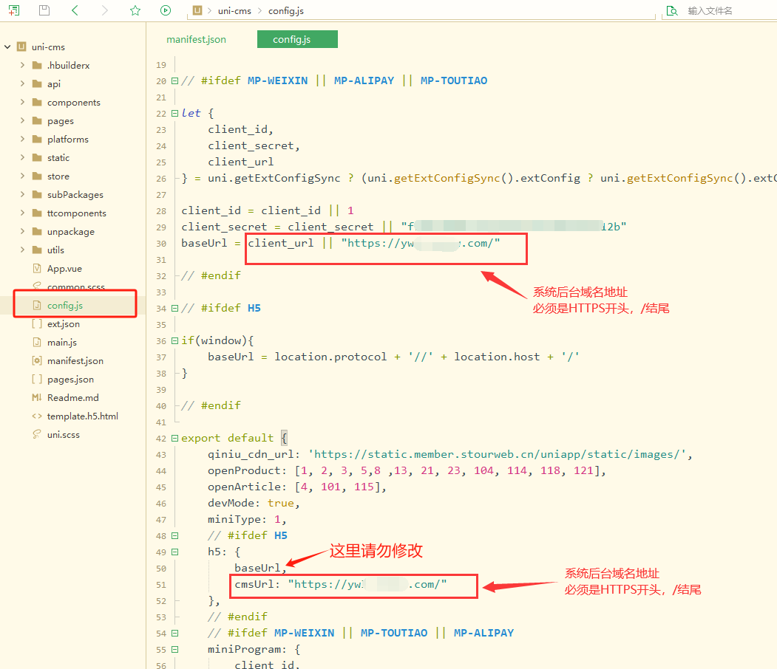The width and height of the screenshot is (777, 669).
Task: Open pages.json in the project tree
Action: pos(70,380)
